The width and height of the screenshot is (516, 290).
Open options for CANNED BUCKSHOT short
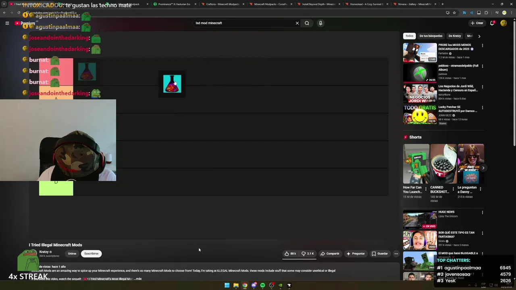pyautogui.click(x=453, y=188)
